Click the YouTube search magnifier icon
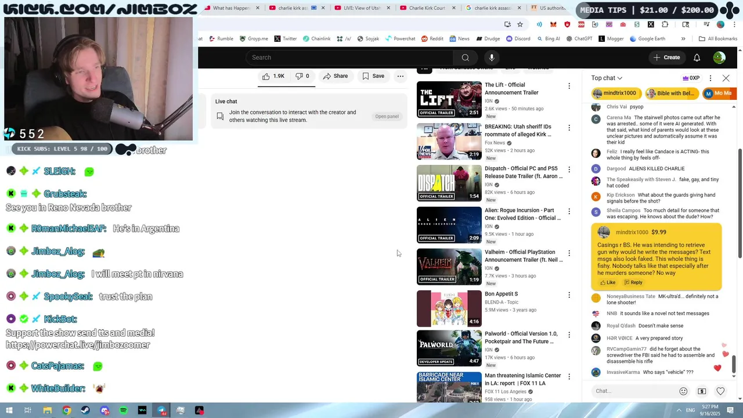 coord(465,57)
